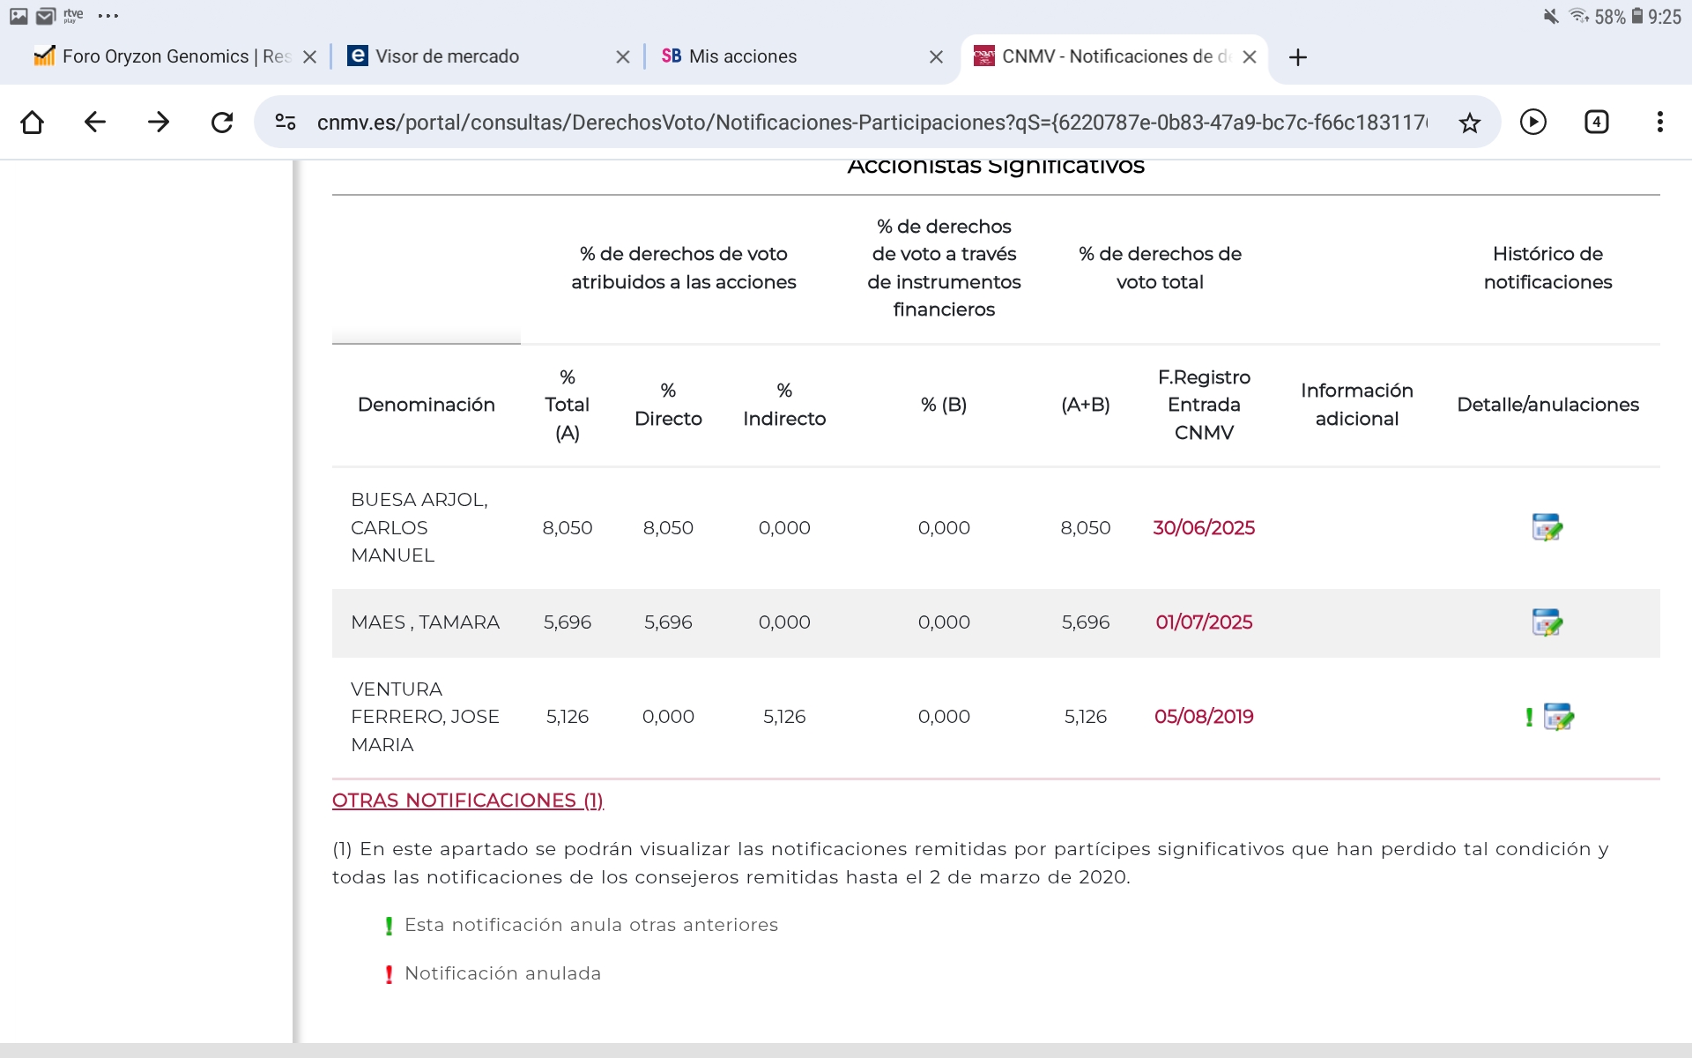Screen dimensions: 1692x1058
Task: Close the Mis acciones tab
Action: pyautogui.click(x=936, y=57)
